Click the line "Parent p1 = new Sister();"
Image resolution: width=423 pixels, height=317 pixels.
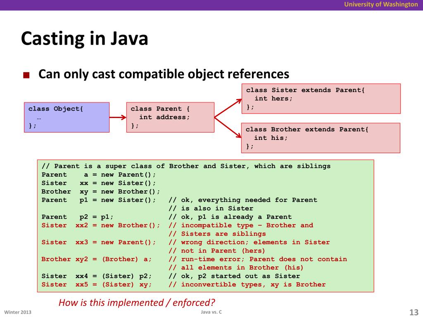pyautogui.click(x=99, y=200)
